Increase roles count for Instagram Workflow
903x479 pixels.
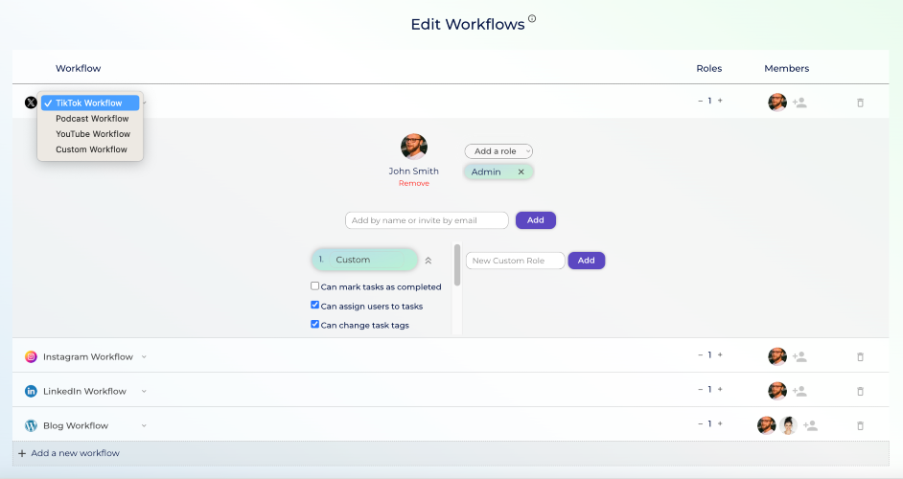click(720, 355)
